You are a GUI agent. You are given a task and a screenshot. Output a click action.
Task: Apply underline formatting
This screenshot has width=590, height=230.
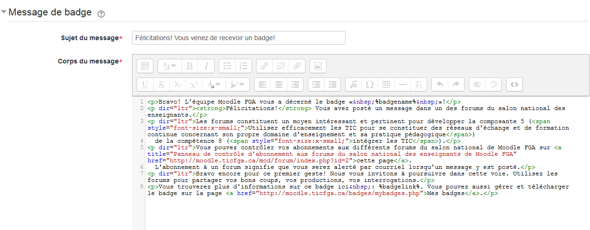[x=145, y=84]
